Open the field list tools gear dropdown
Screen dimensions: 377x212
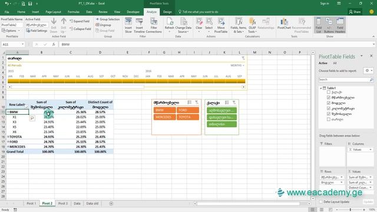(369, 71)
